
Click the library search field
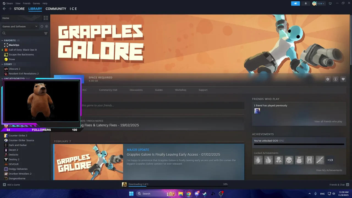[23, 33]
